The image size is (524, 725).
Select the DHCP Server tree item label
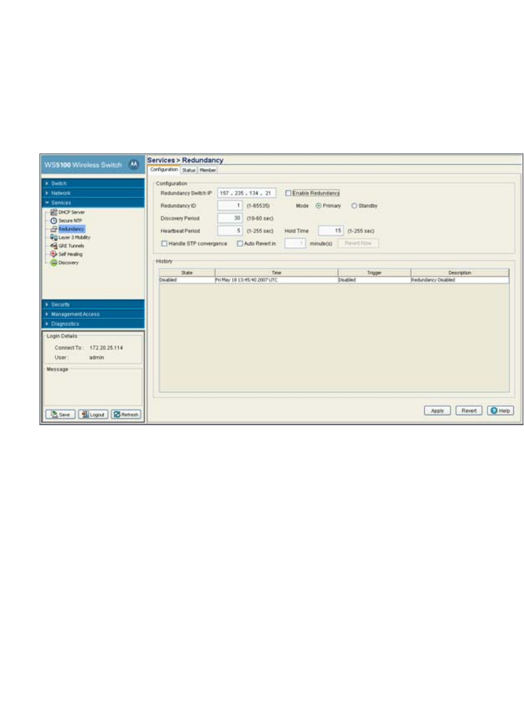coord(72,213)
